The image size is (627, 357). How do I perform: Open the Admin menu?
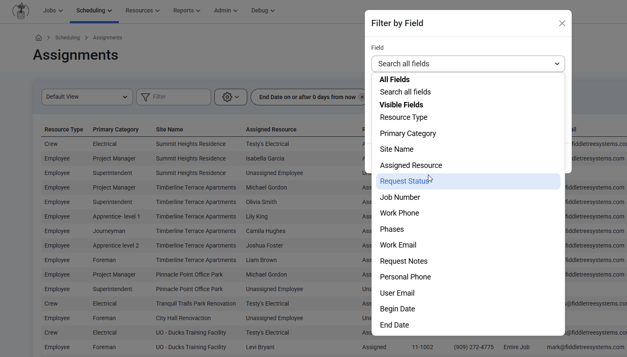(x=226, y=11)
